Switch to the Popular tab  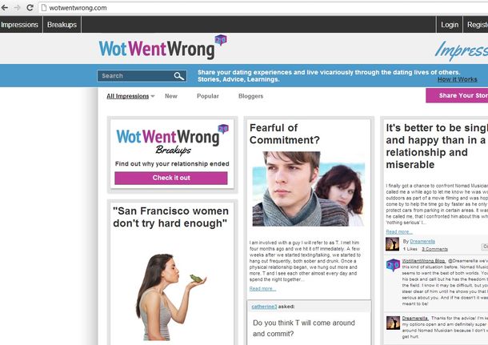pos(207,96)
